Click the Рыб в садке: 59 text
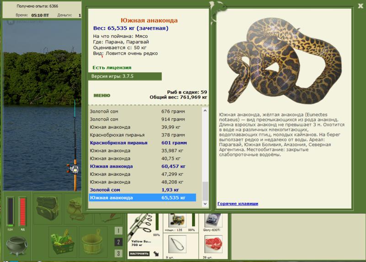Screen dimensions: 366x262 [x=187, y=92]
